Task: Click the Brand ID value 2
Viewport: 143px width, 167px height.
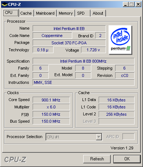Action: pyautogui.click(x=100, y=36)
